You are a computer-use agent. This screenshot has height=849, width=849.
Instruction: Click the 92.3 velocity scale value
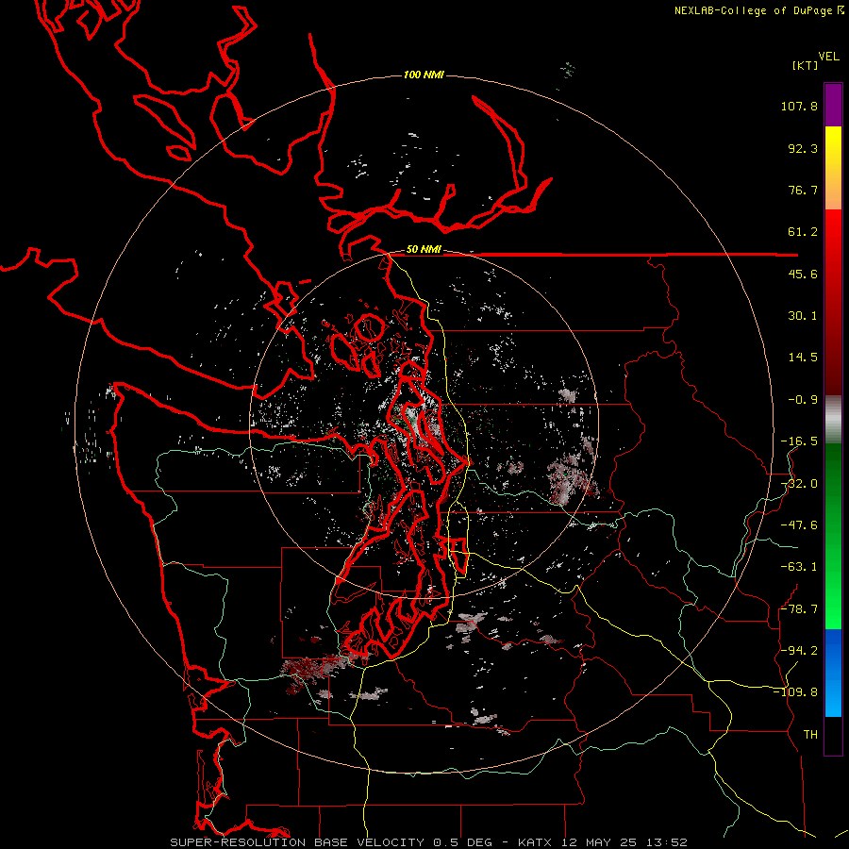[x=803, y=148]
